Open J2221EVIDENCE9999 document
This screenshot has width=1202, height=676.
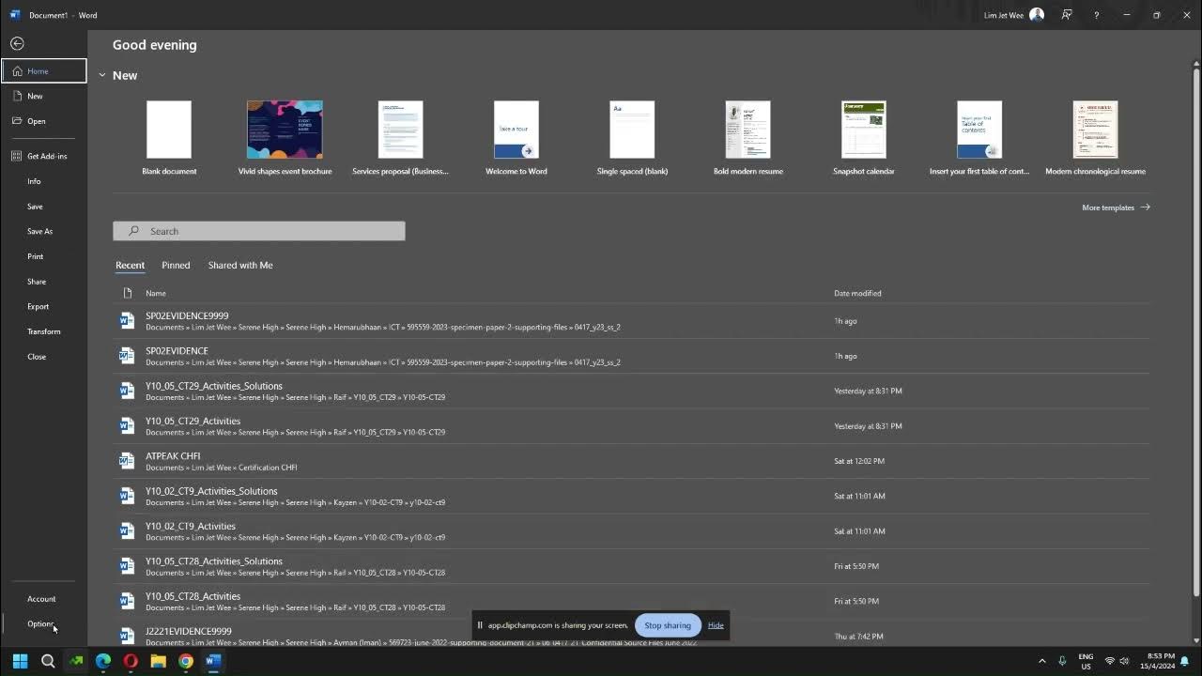coord(631,636)
